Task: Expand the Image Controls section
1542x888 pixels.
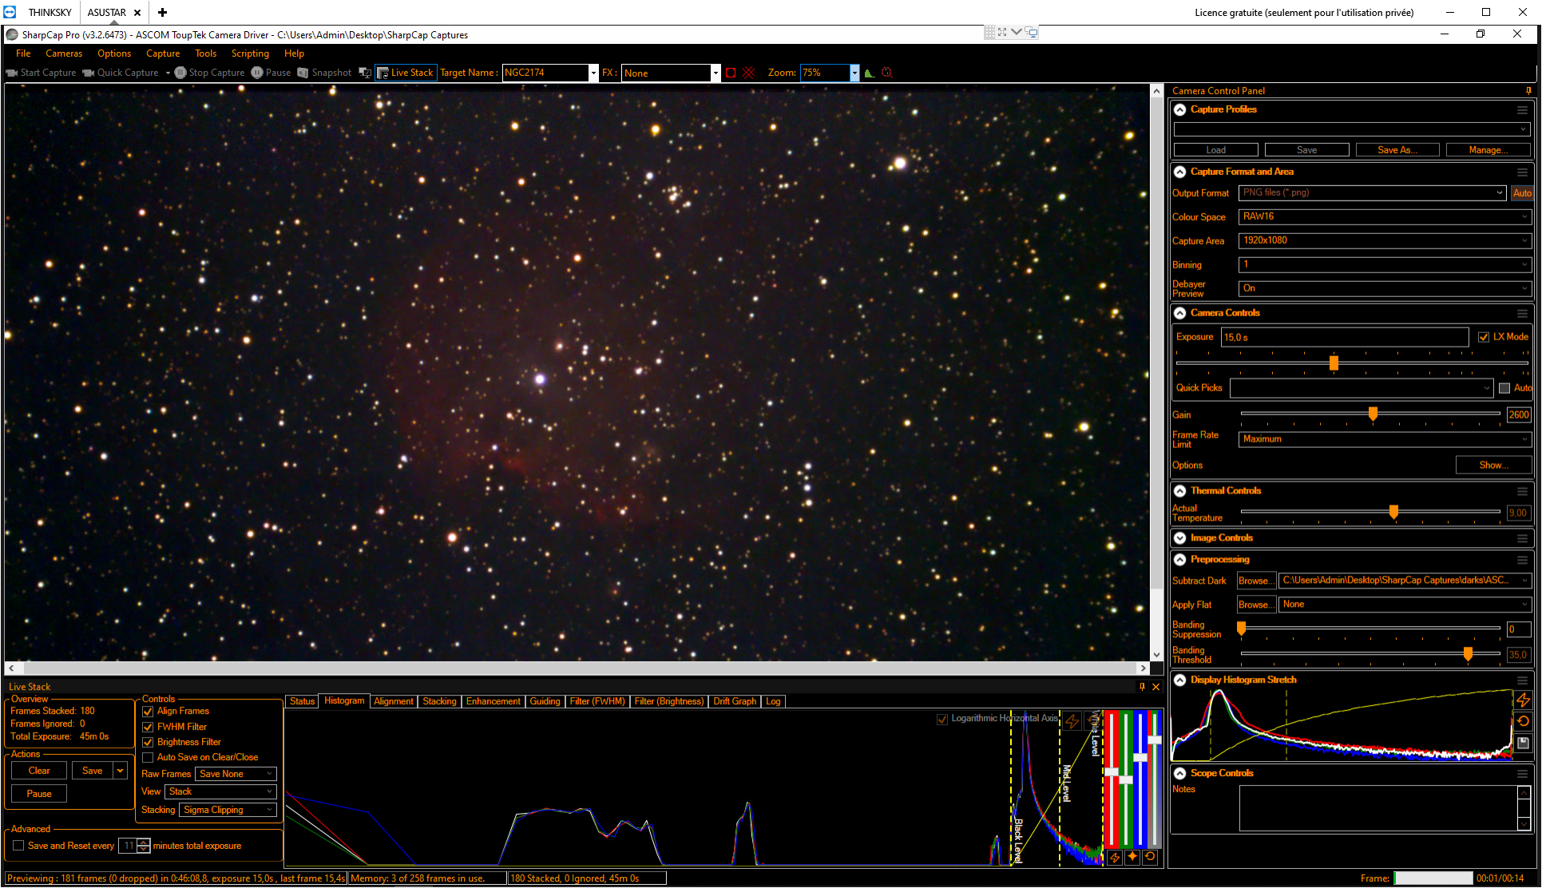Action: pos(1179,538)
